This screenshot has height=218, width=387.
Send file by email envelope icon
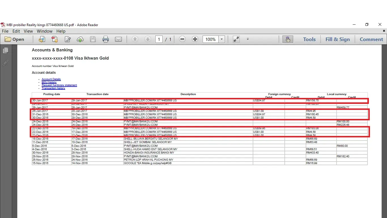(x=118, y=39)
